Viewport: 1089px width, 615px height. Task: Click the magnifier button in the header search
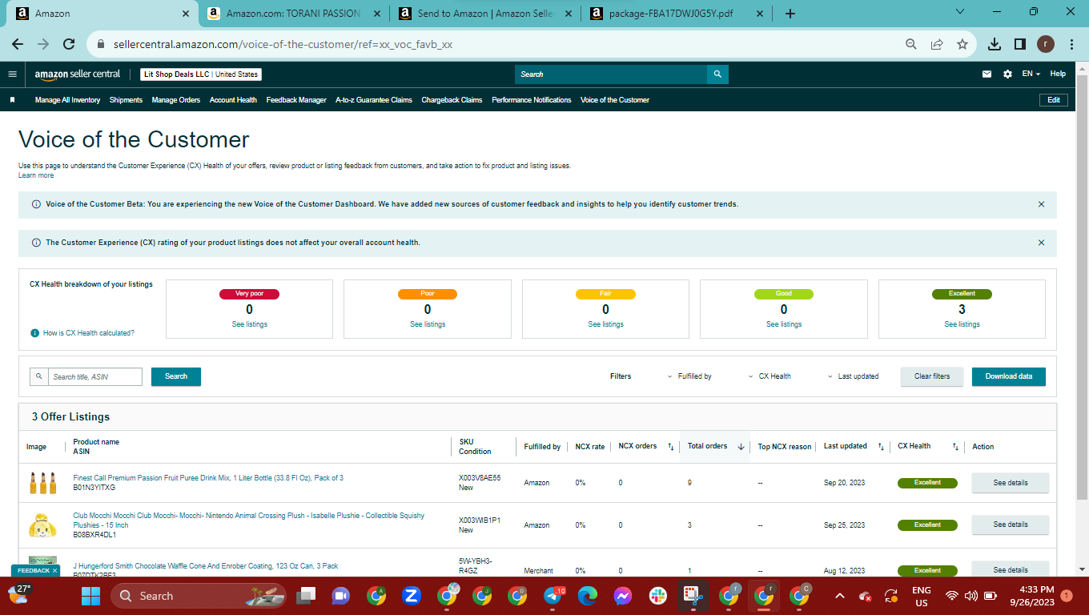pos(717,74)
